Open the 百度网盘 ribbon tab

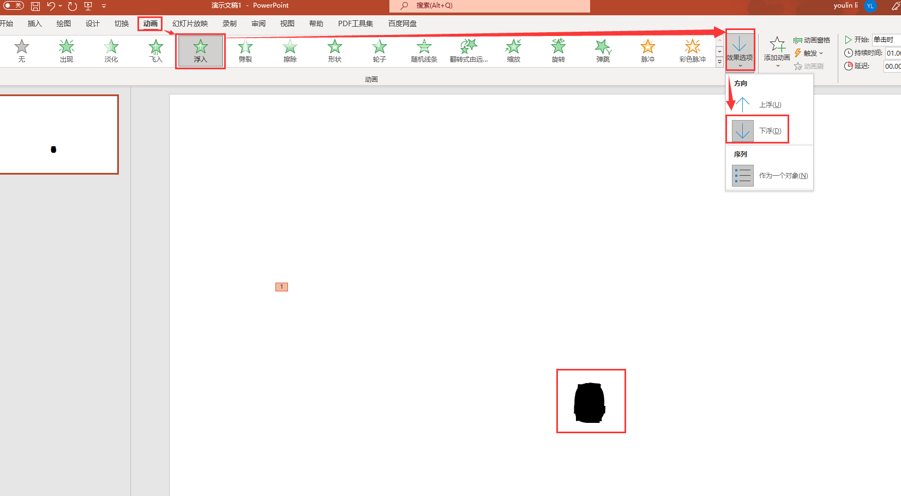[403, 23]
